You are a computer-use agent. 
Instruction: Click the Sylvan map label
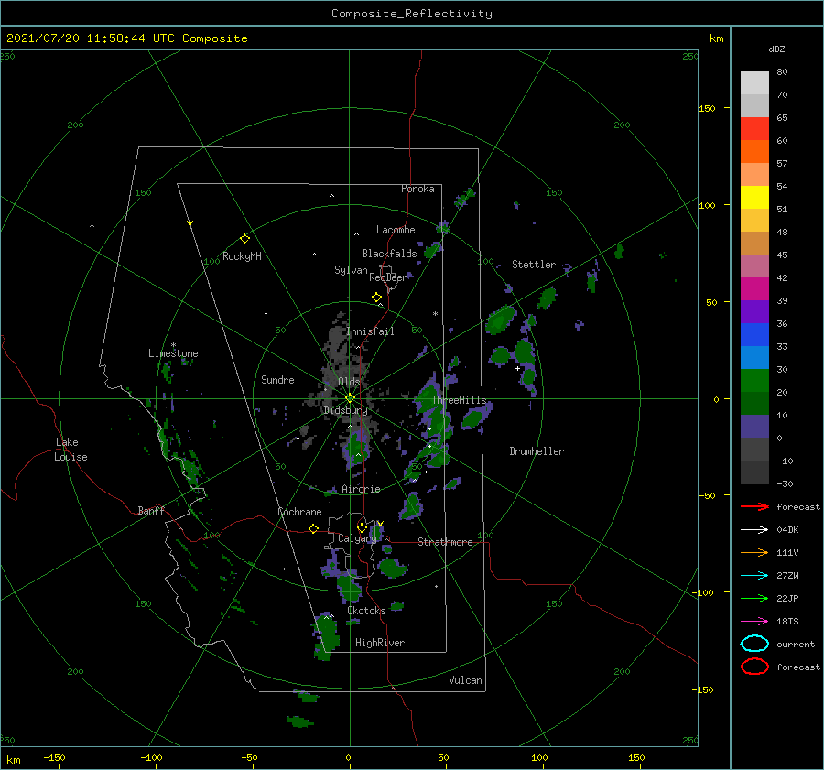tap(351, 270)
